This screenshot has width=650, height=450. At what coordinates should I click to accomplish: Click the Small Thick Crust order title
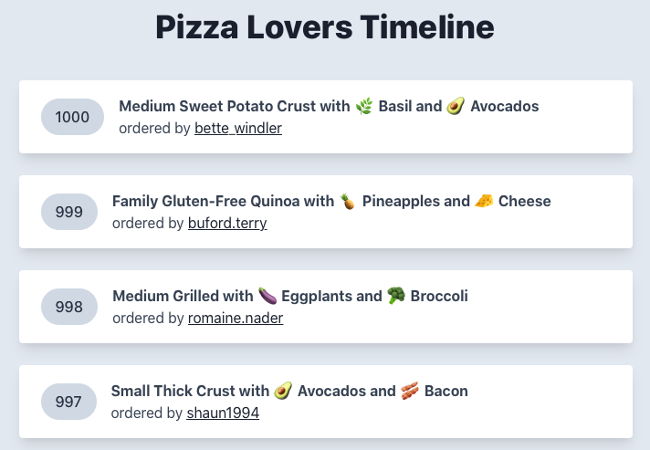[x=289, y=391]
